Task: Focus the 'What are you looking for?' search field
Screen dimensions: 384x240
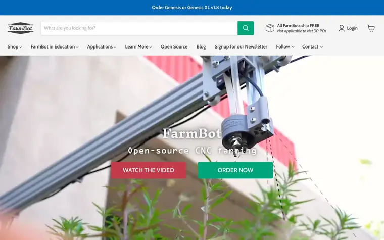Action: click(139, 28)
